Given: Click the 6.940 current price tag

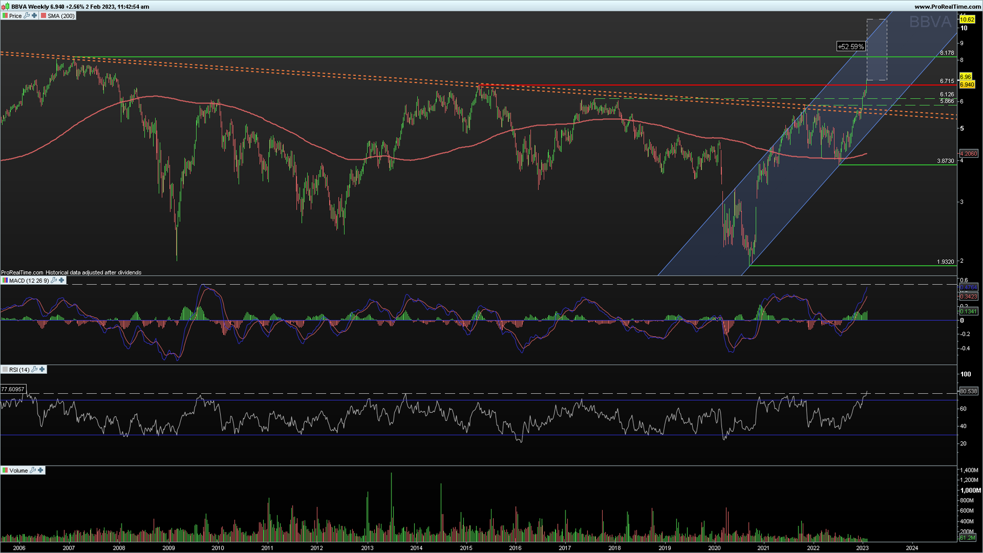Looking at the screenshot, I should (967, 85).
